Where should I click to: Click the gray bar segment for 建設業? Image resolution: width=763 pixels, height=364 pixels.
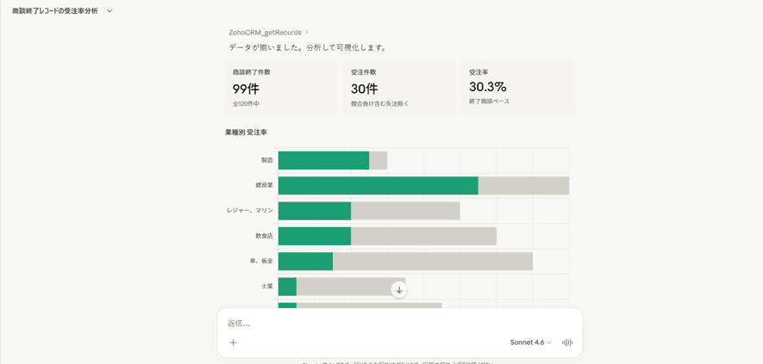523,186
